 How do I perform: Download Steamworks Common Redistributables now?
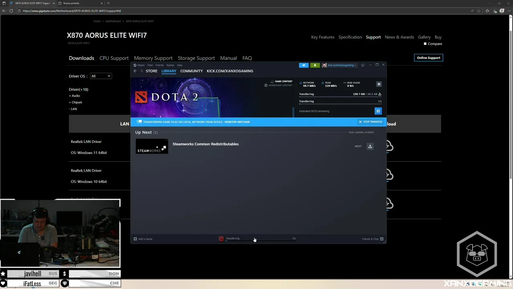(x=370, y=146)
